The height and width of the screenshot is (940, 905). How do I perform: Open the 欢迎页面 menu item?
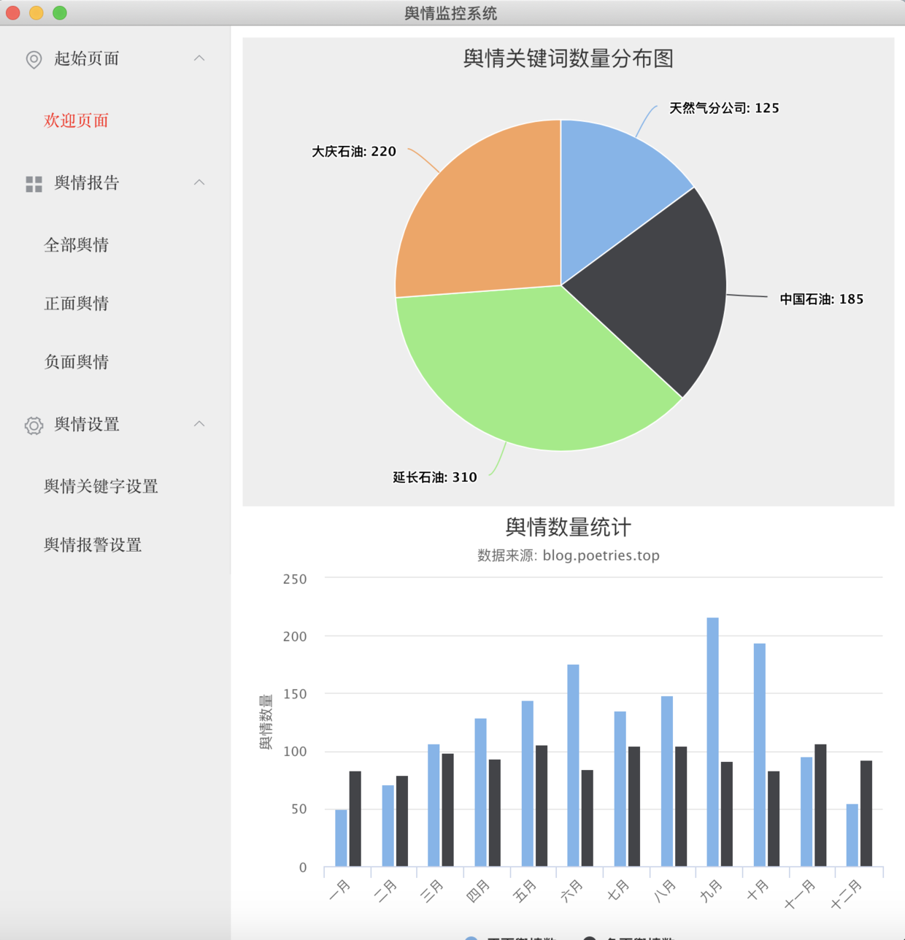(x=76, y=120)
